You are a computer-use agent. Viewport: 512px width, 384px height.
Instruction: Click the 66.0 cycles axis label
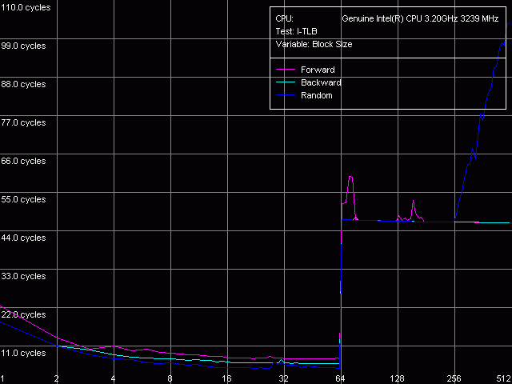[x=23, y=161]
